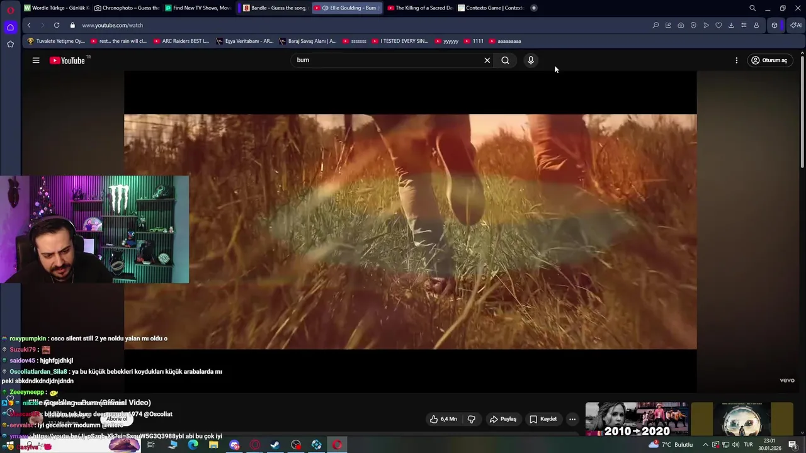Image resolution: width=806 pixels, height=453 pixels.
Task: Open the yyyyyy bookmark
Action: click(x=446, y=41)
